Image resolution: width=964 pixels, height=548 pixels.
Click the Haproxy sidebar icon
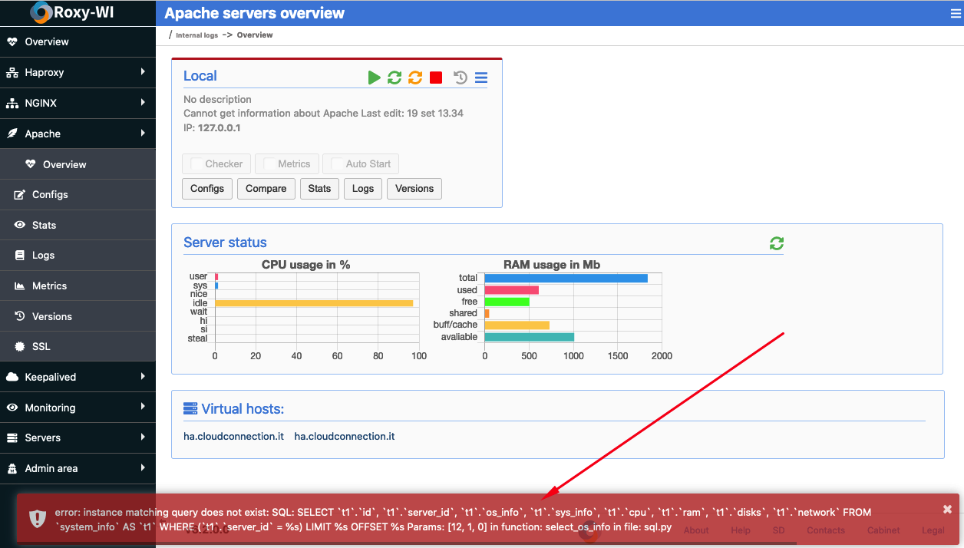12,72
